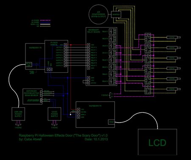Select the HDMI port on lower Raspberry Pi
191x160 pixels.
click(111, 122)
